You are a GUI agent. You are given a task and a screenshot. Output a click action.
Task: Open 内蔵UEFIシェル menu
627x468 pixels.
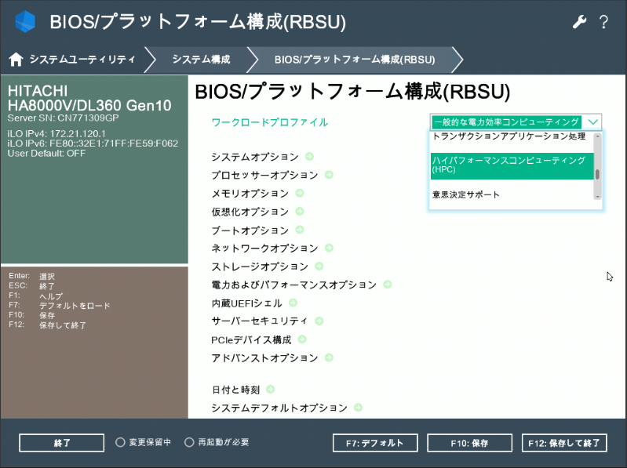246,303
